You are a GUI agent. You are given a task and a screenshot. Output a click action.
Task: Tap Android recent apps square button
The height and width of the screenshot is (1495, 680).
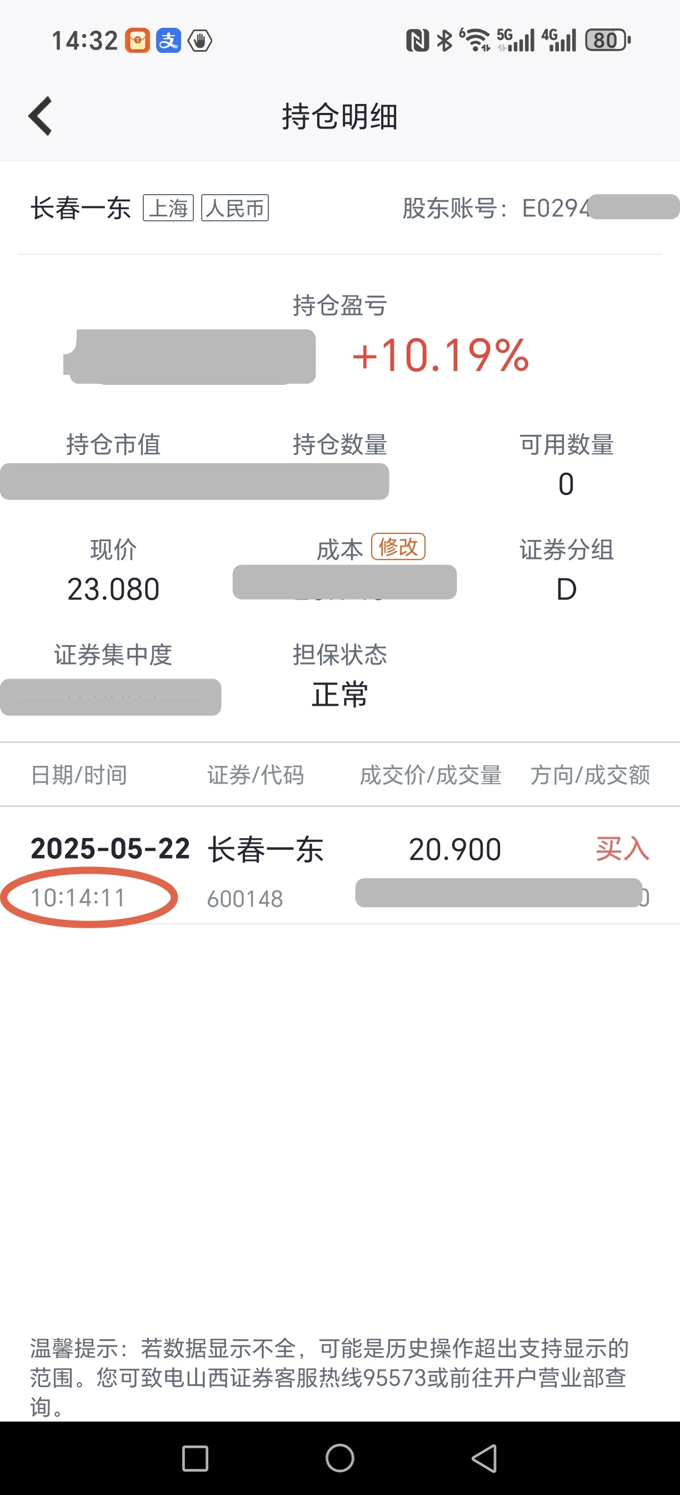click(x=196, y=1458)
